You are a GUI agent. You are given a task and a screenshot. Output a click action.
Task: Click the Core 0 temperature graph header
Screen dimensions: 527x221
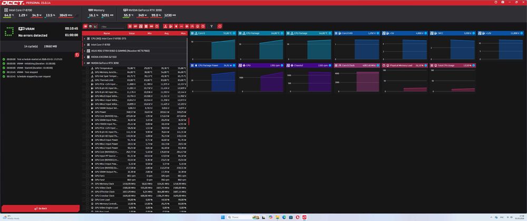pyautogui.click(x=213, y=33)
